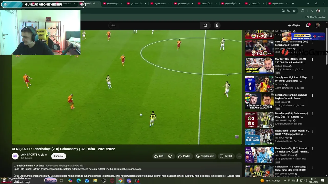
Task: Toggle the crossed-out eye icon in address bar
Action: click(x=289, y=11)
